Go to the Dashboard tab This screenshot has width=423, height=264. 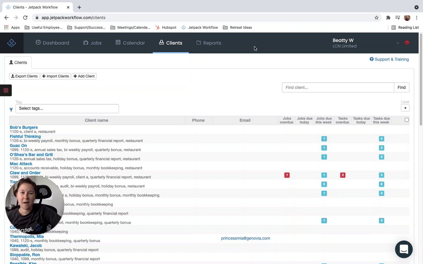pos(53,43)
